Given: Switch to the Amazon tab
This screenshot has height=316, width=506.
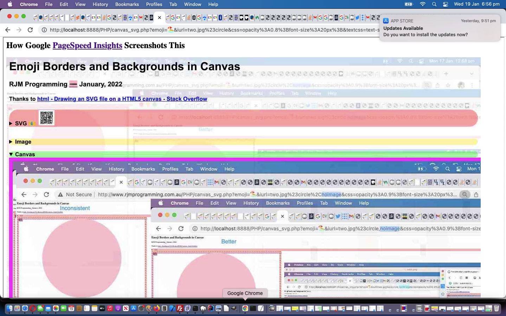Looking at the screenshot, I should pyautogui.click(x=194, y=17).
